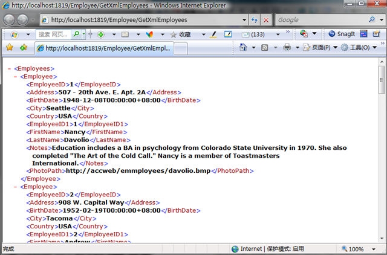Open the mail (133) toolbar item

click(x=253, y=34)
